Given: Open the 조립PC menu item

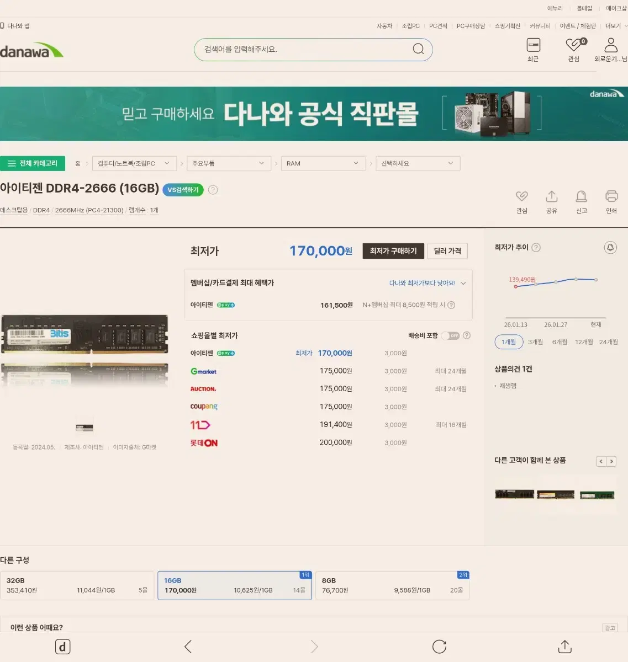Looking at the screenshot, I should (x=410, y=26).
